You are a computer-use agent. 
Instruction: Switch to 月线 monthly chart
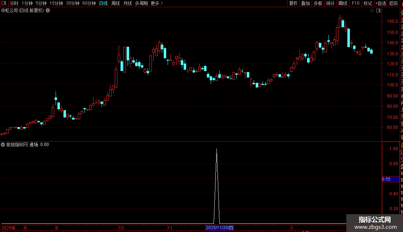pos(127,3)
